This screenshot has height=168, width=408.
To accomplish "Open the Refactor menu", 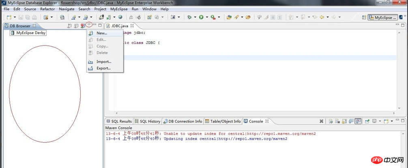I will 47,9.
